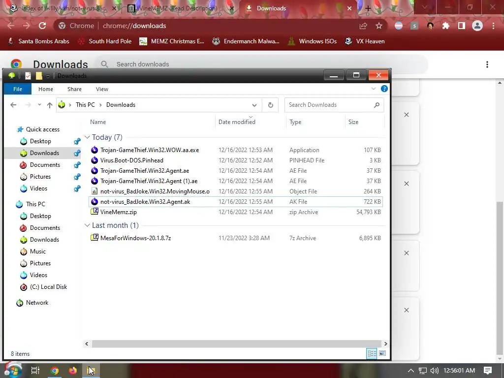
Task: Open the Chrome share icon in address bar
Action: pos(363,26)
